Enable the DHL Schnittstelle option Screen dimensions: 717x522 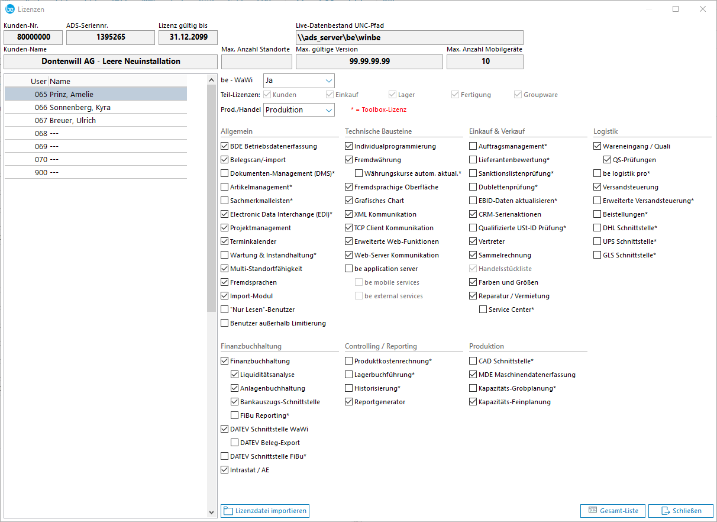tap(597, 228)
